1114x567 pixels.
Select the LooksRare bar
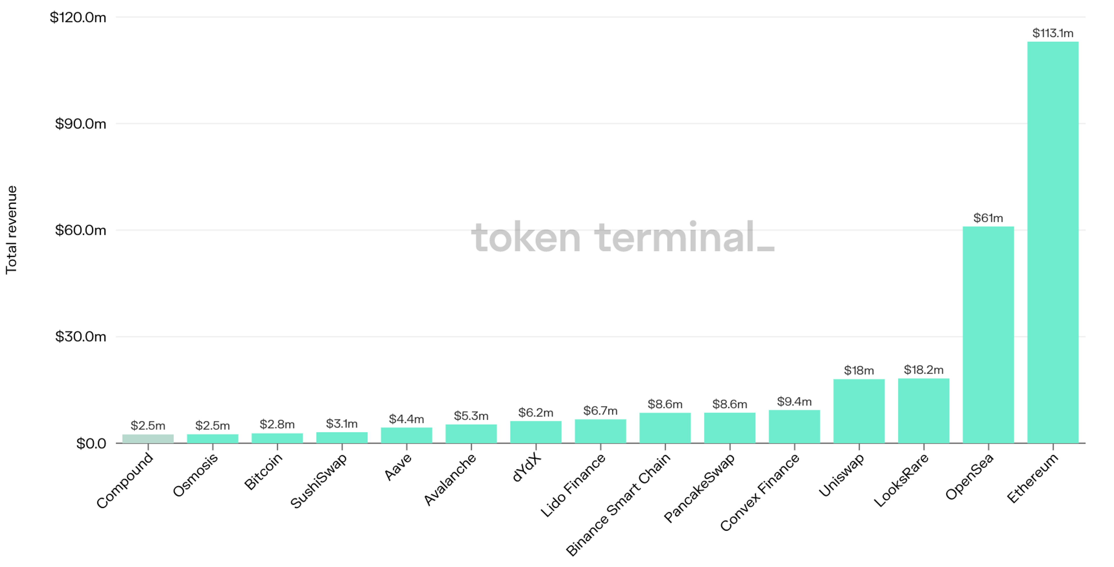pos(924,410)
